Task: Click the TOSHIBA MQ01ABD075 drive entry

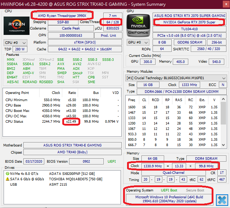Action: coord(76,179)
